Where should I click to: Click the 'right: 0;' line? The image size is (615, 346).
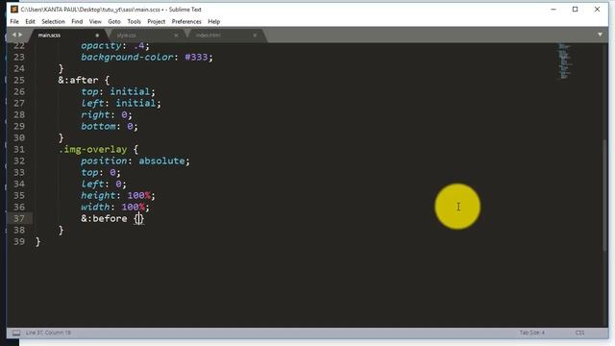click(x=107, y=114)
